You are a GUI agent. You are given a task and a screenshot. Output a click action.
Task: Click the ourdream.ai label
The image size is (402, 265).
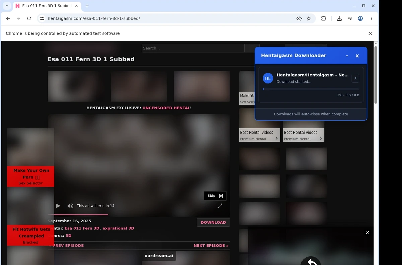pyautogui.click(x=159, y=256)
